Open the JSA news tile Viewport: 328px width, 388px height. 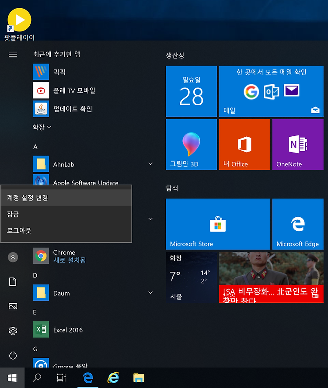point(271,277)
